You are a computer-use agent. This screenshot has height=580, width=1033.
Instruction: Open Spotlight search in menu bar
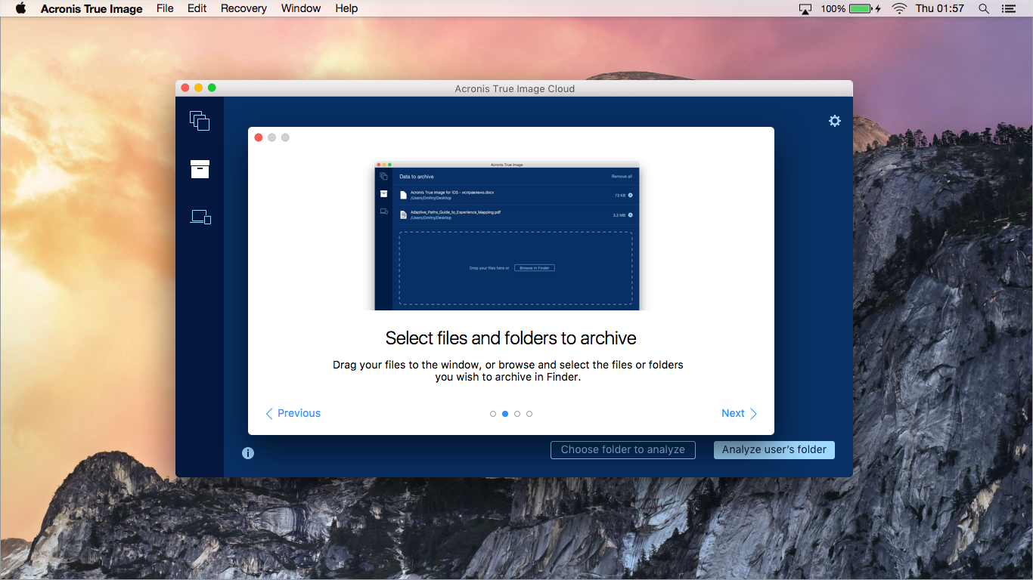click(984, 8)
